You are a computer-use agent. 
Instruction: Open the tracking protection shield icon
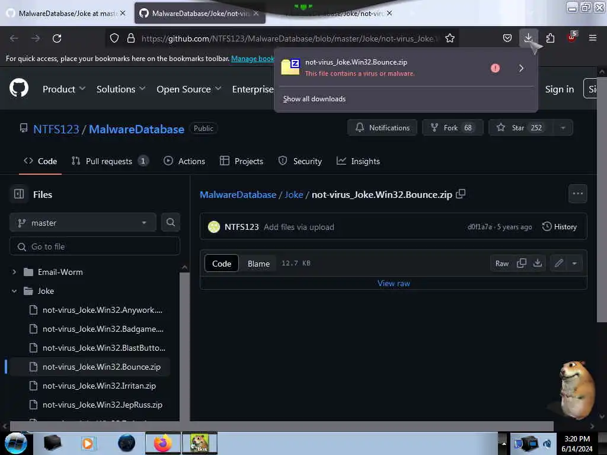pos(114,38)
